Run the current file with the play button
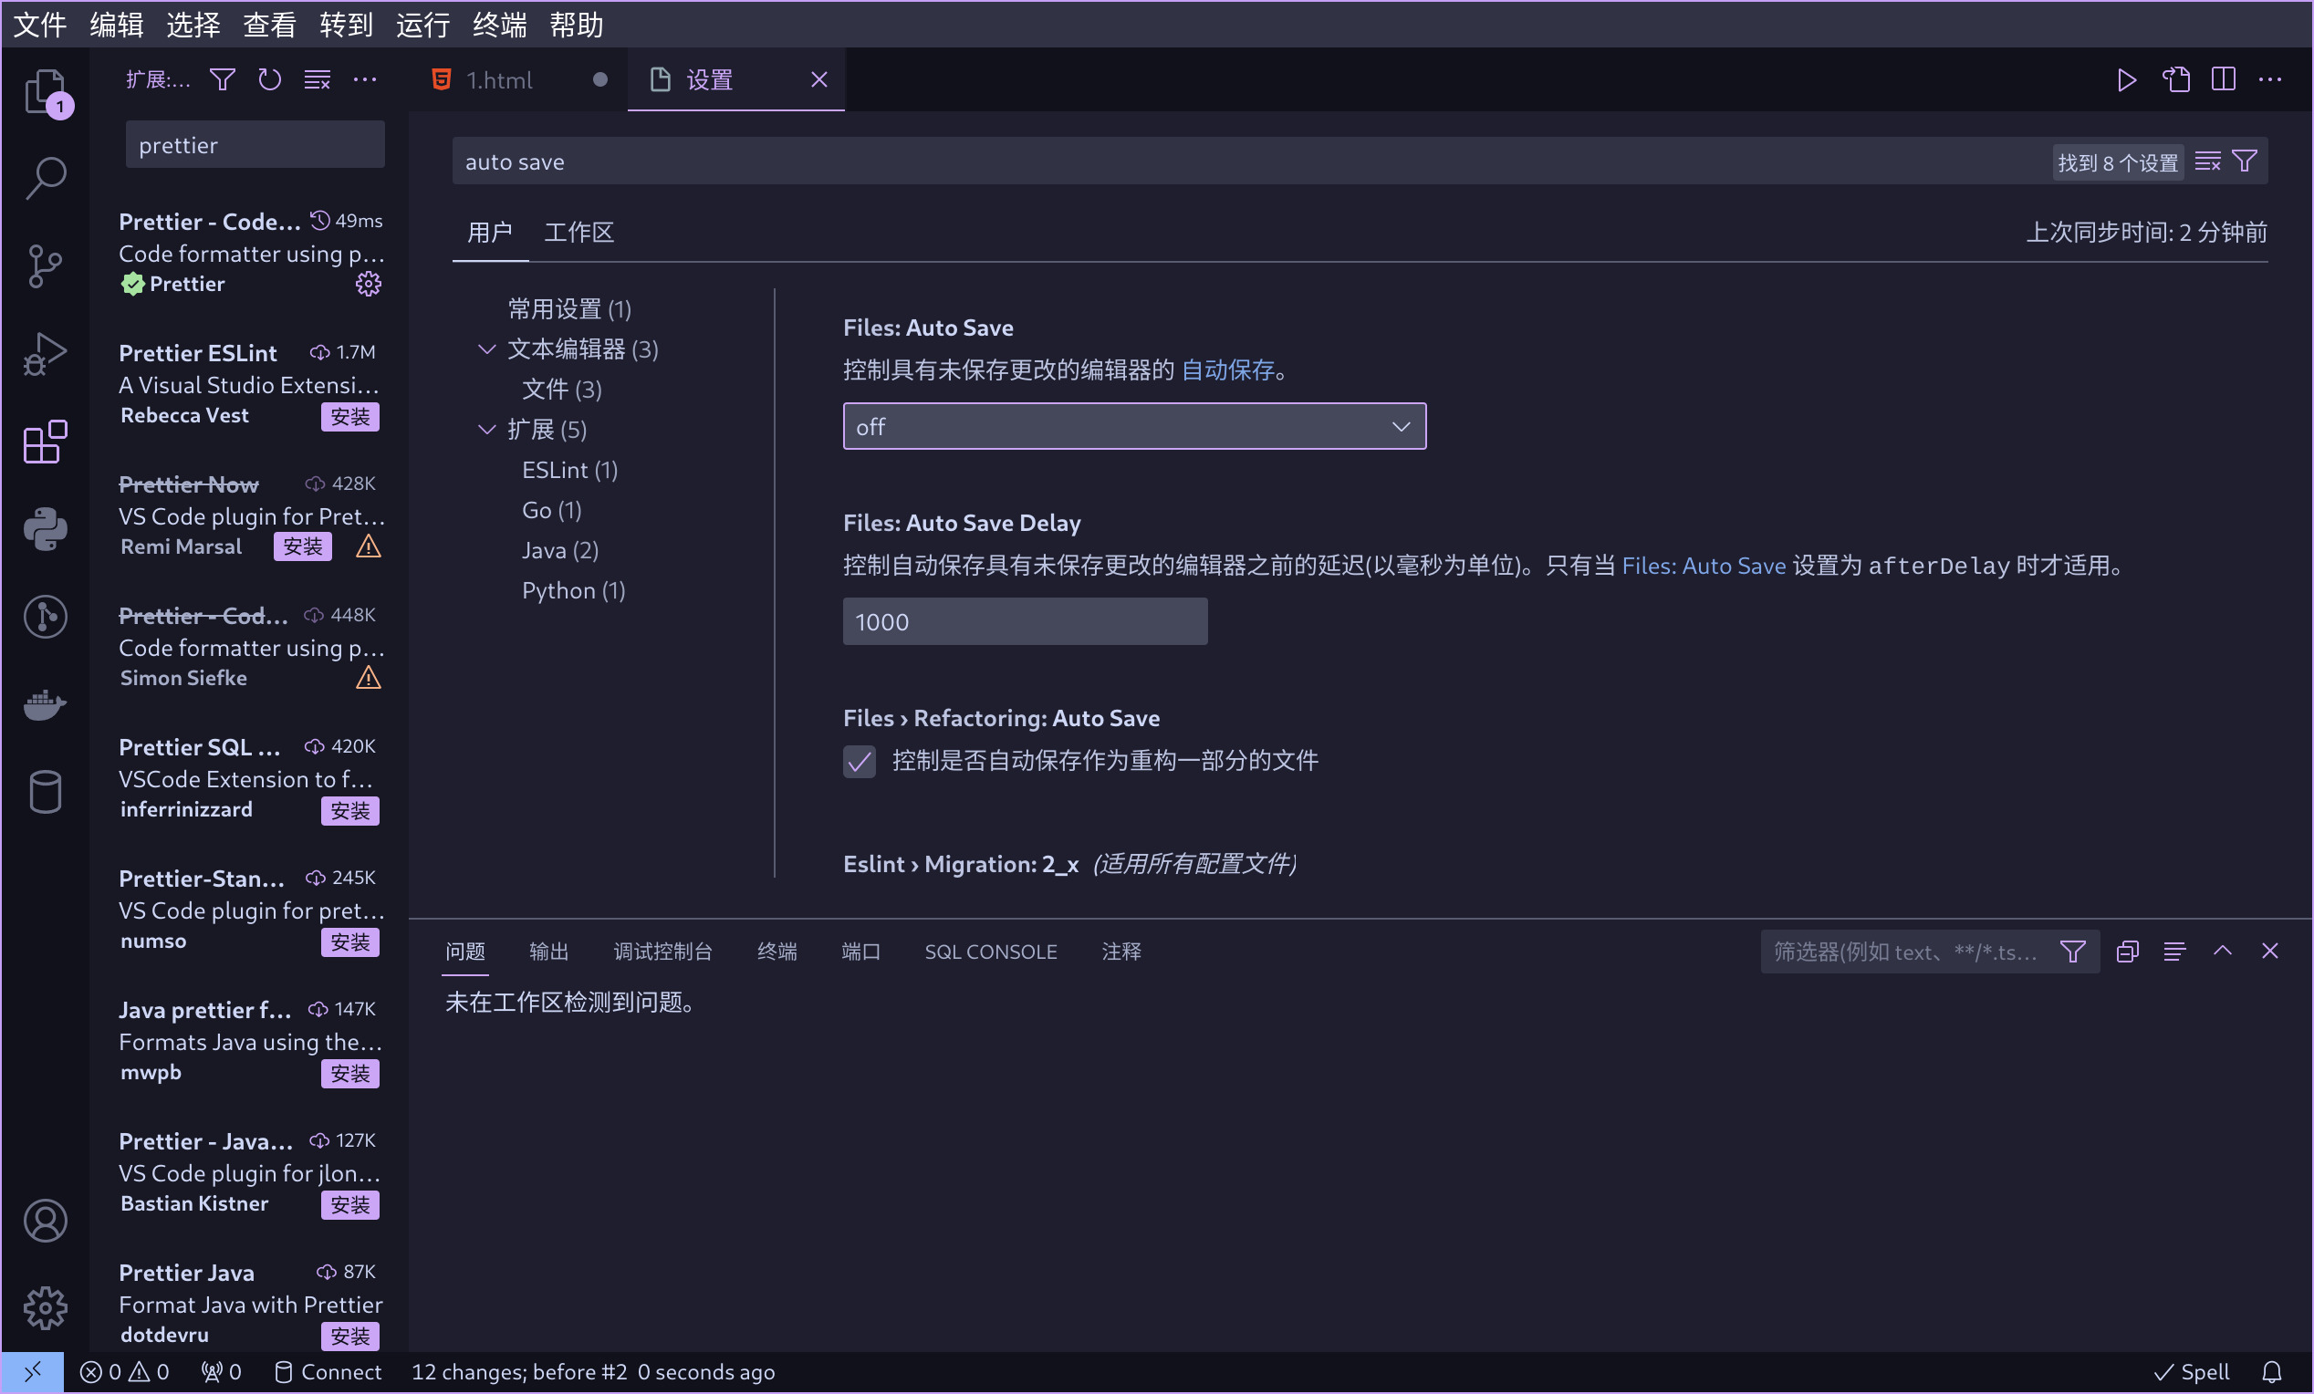 (2127, 79)
